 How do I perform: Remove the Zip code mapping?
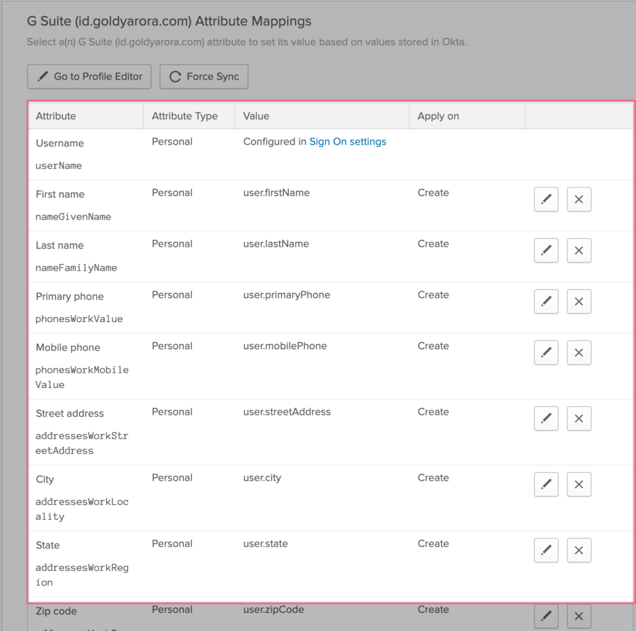pyautogui.click(x=579, y=616)
